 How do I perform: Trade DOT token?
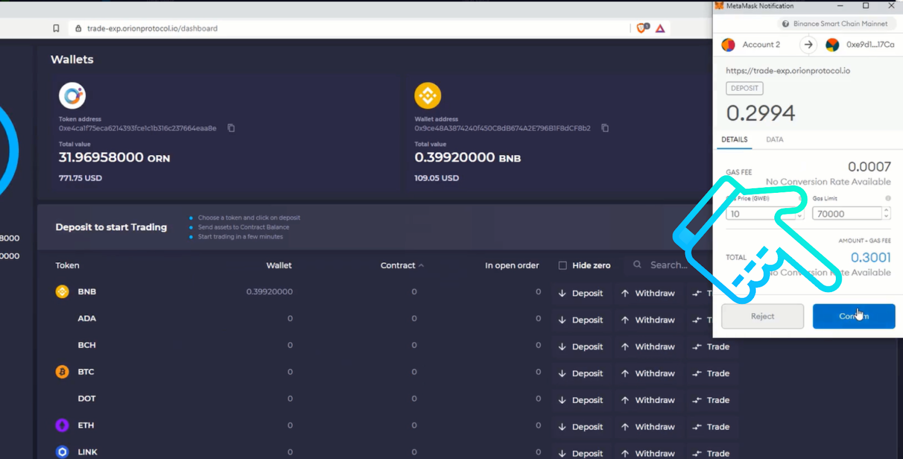pos(712,400)
